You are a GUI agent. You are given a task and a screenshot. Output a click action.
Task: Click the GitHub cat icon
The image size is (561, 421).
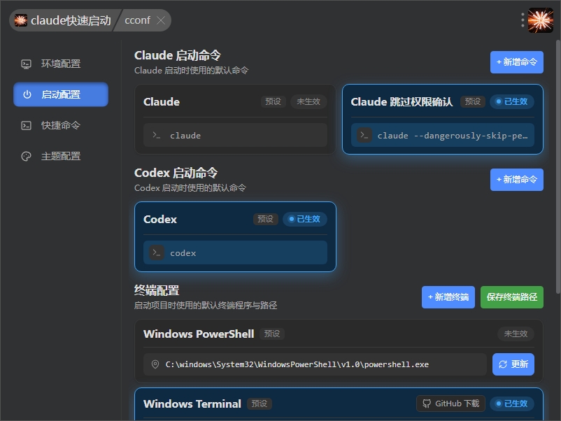[x=427, y=404]
